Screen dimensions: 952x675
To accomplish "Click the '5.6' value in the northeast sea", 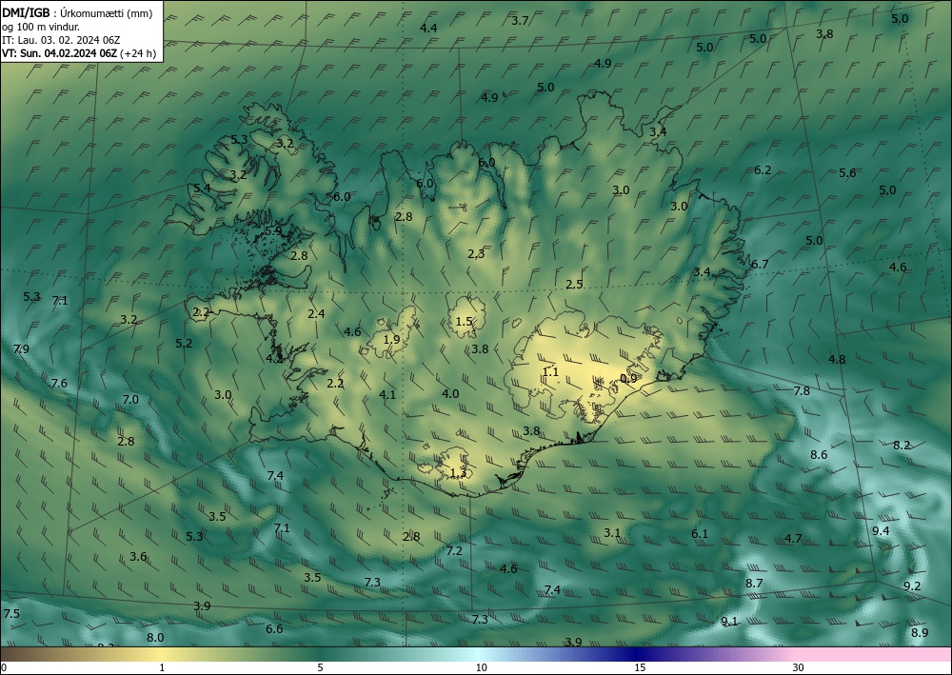I will [847, 173].
